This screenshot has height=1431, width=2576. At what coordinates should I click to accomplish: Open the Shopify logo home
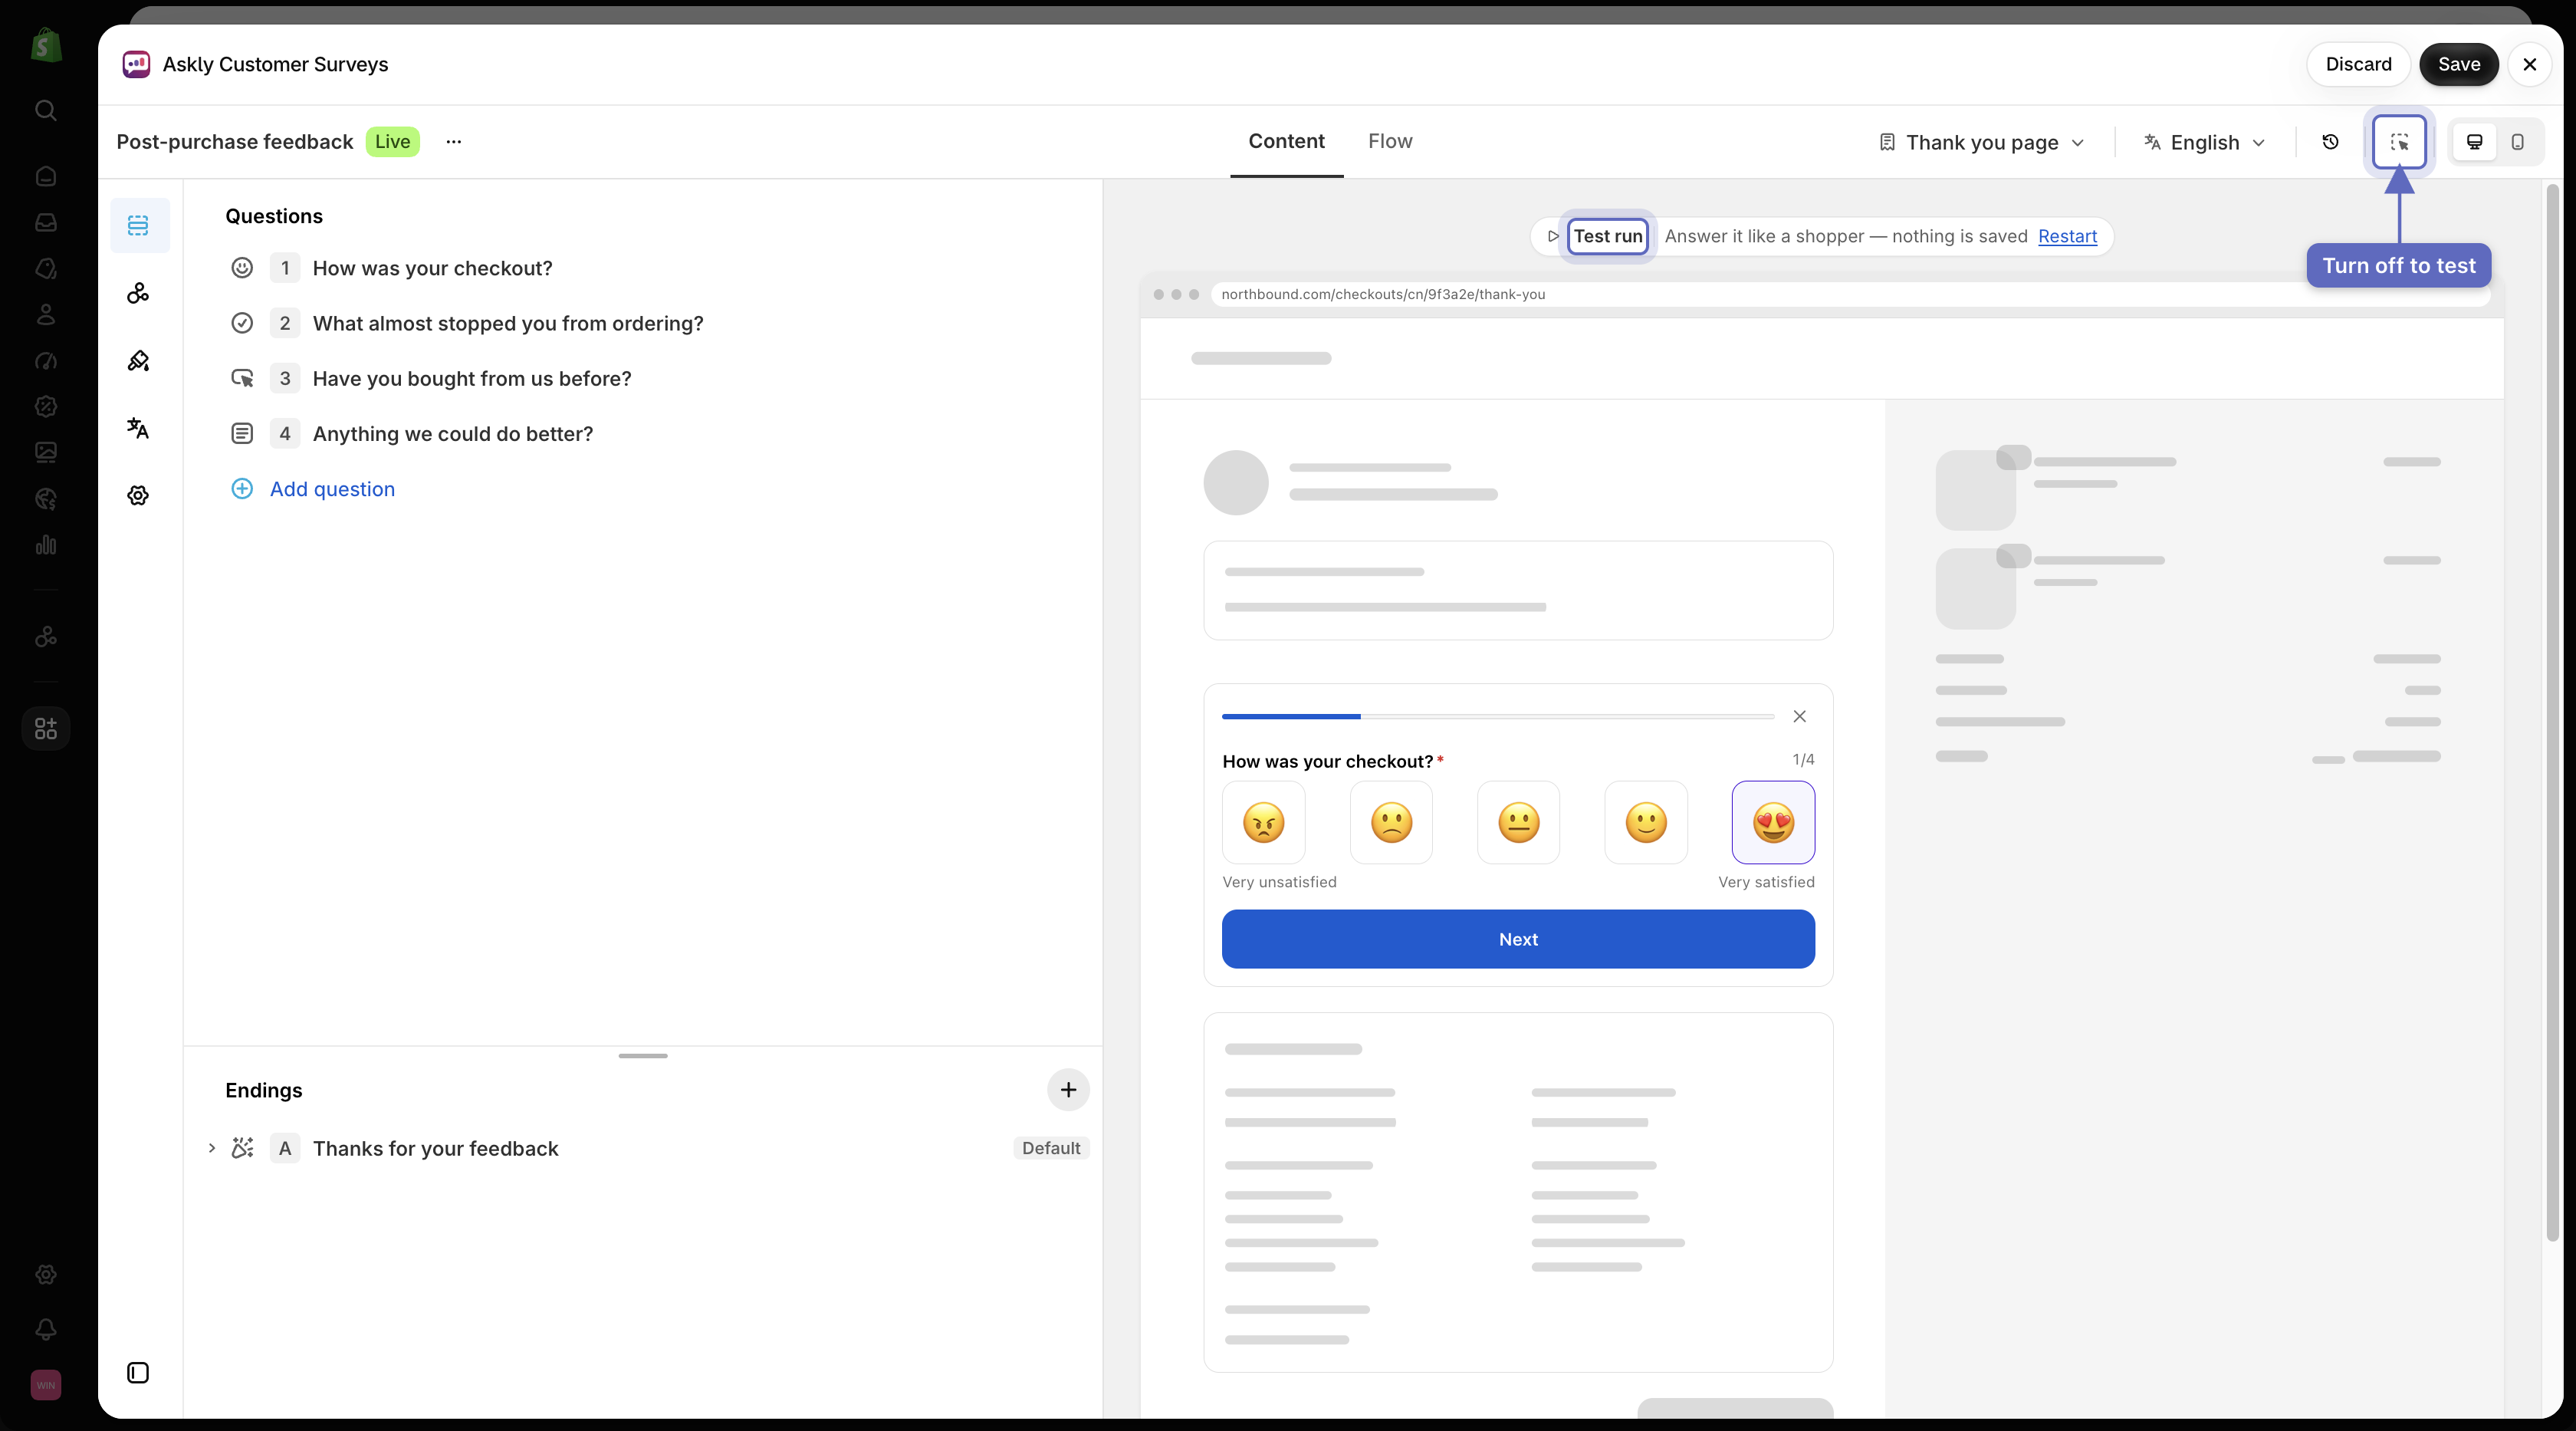tap(46, 45)
